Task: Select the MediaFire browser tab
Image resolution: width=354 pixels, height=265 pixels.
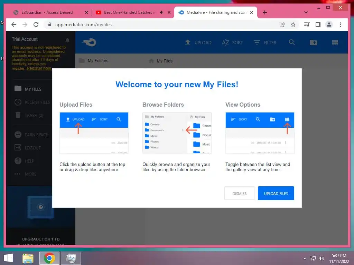Action: coord(213,12)
